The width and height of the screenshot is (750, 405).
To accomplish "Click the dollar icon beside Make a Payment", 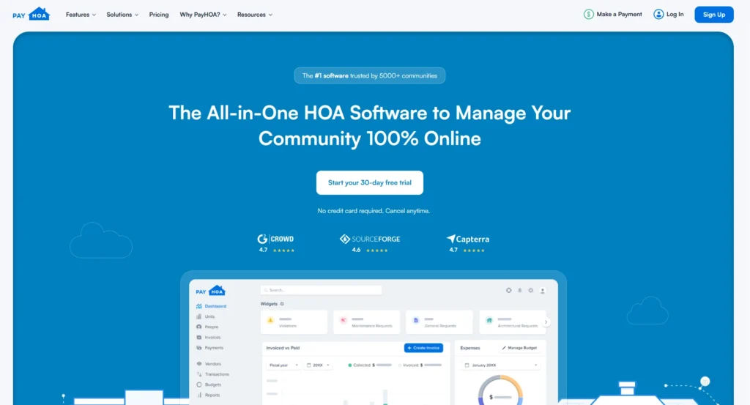I will [588, 14].
